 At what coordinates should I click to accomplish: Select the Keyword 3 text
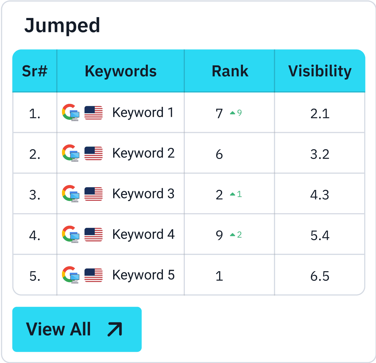143,194
